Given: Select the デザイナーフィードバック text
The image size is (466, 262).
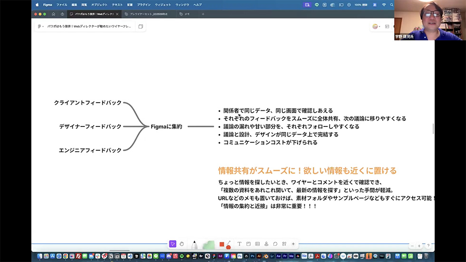Looking at the screenshot, I should pyautogui.click(x=90, y=126).
